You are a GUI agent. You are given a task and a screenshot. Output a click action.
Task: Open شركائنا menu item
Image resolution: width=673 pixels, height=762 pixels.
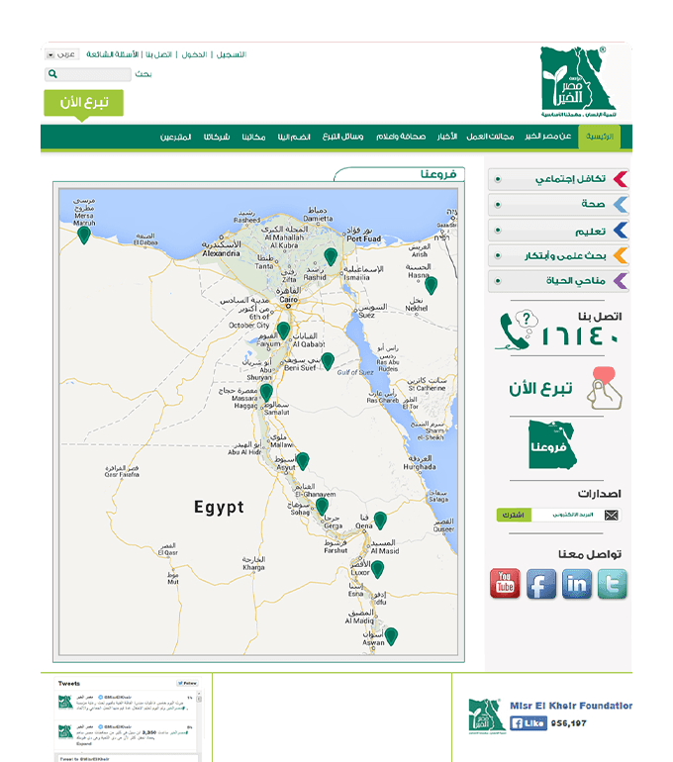(x=217, y=137)
